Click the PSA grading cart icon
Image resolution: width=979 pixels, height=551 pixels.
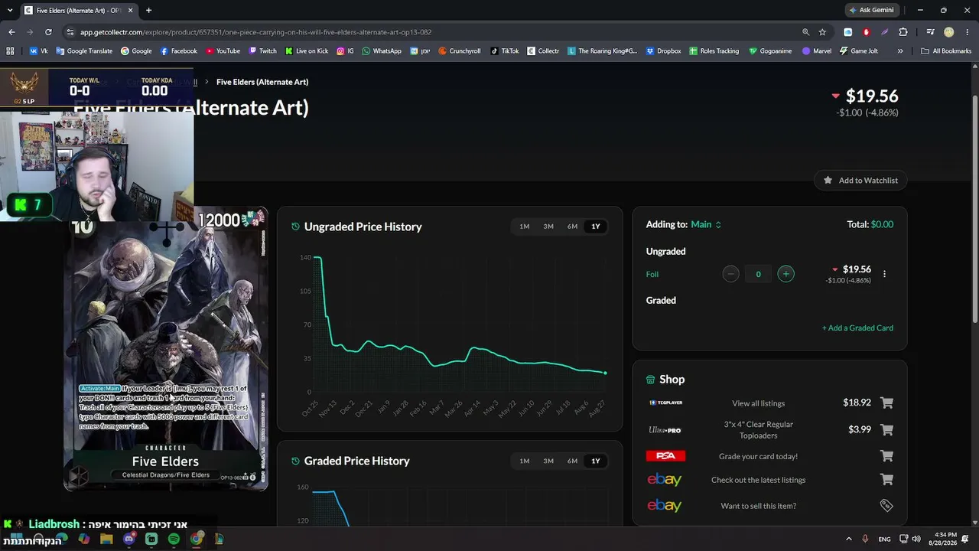886,456
